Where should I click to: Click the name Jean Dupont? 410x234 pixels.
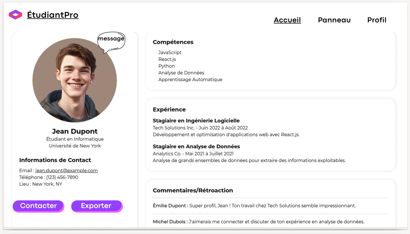(75, 132)
